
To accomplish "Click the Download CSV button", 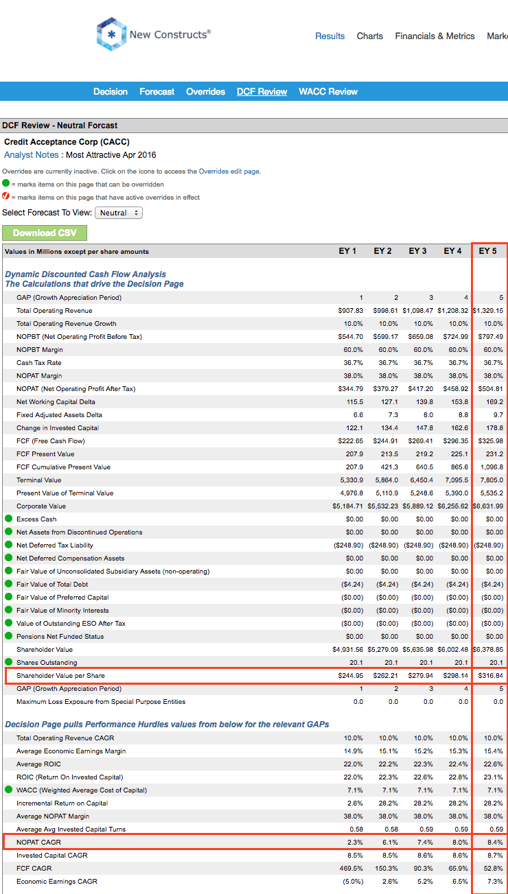I will tap(45, 233).
